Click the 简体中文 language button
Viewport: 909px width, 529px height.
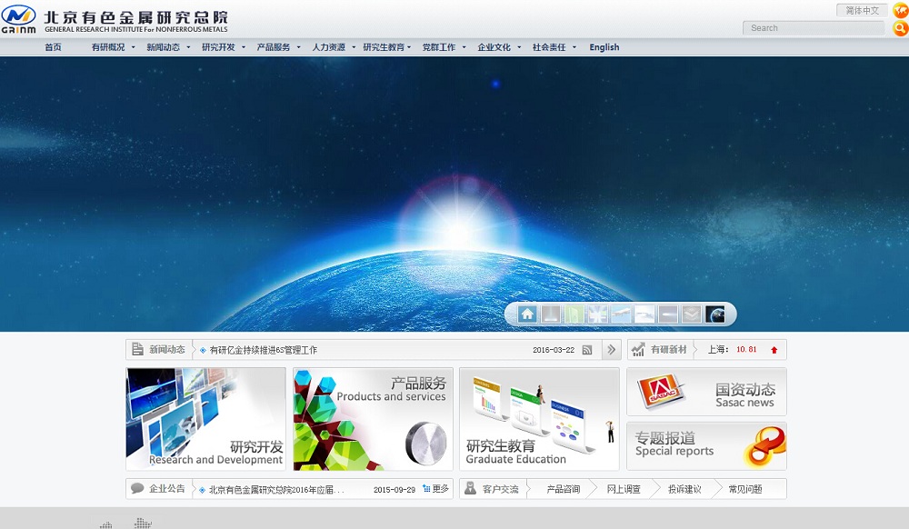(862, 10)
